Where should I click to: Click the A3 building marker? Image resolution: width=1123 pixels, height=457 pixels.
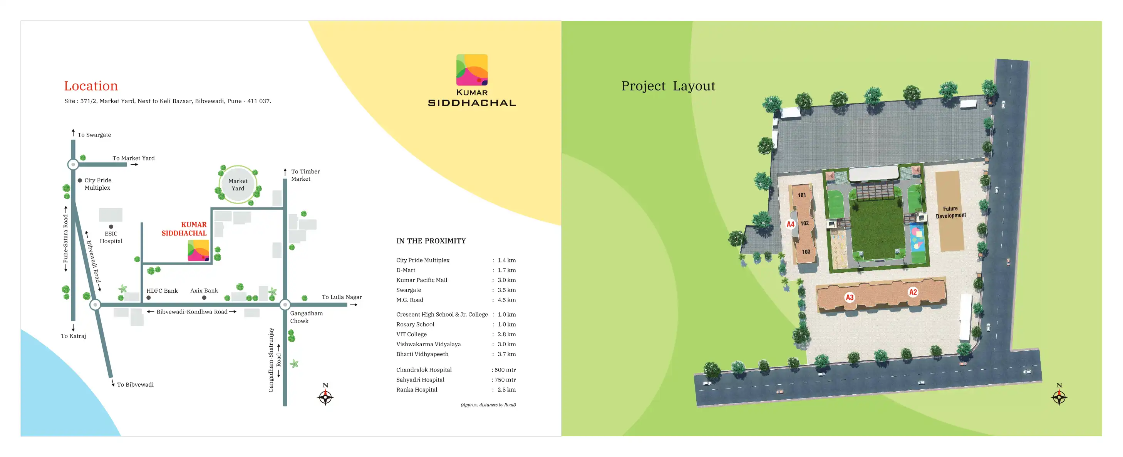click(849, 298)
